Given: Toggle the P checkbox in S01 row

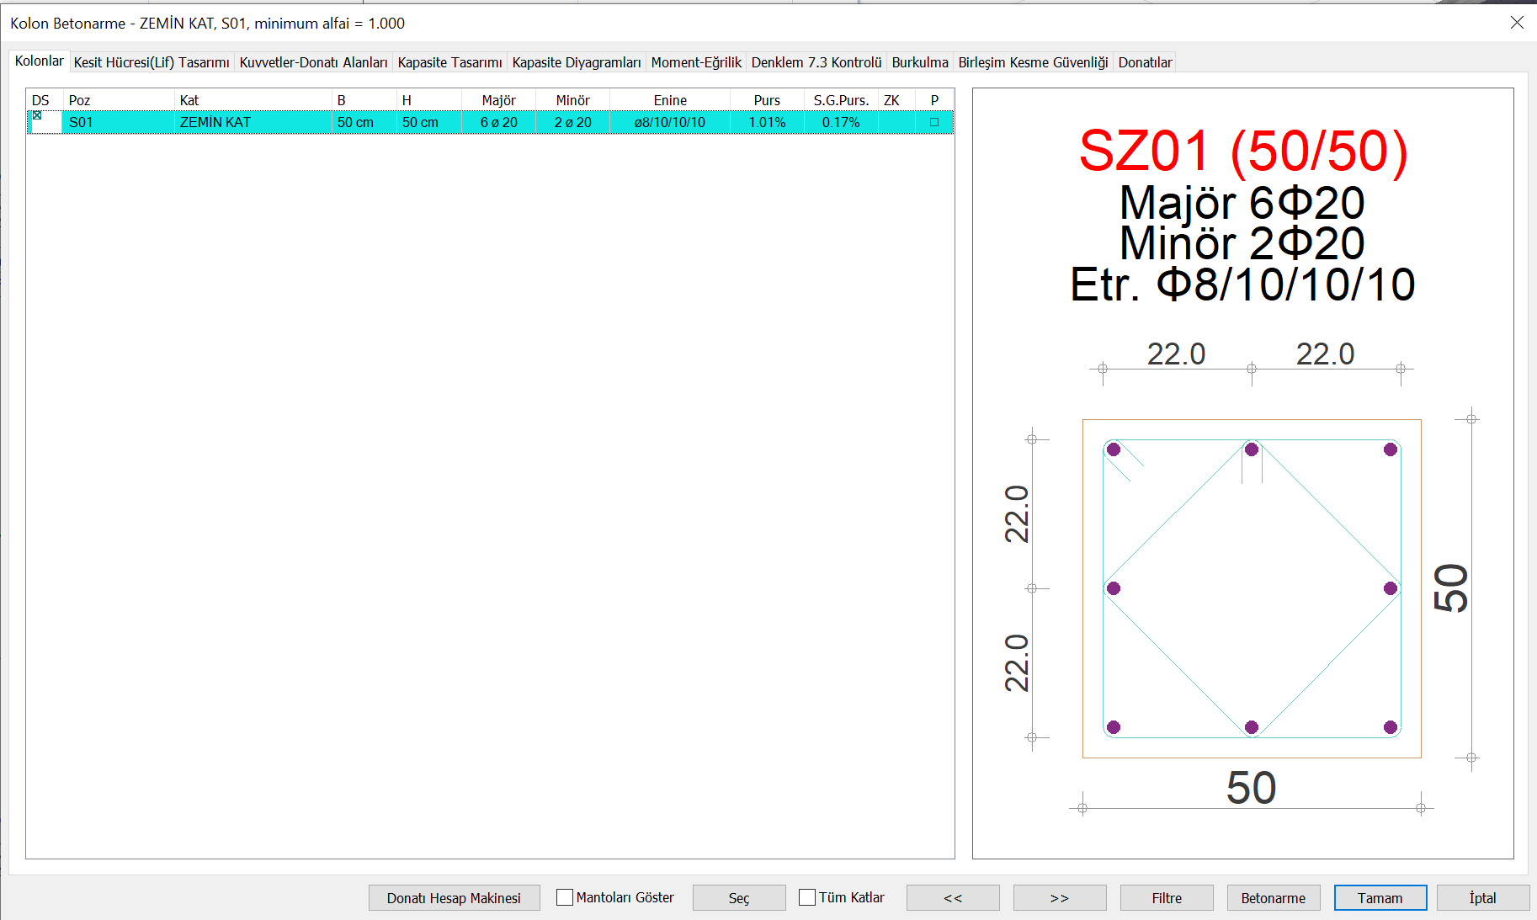Looking at the screenshot, I should tap(933, 122).
